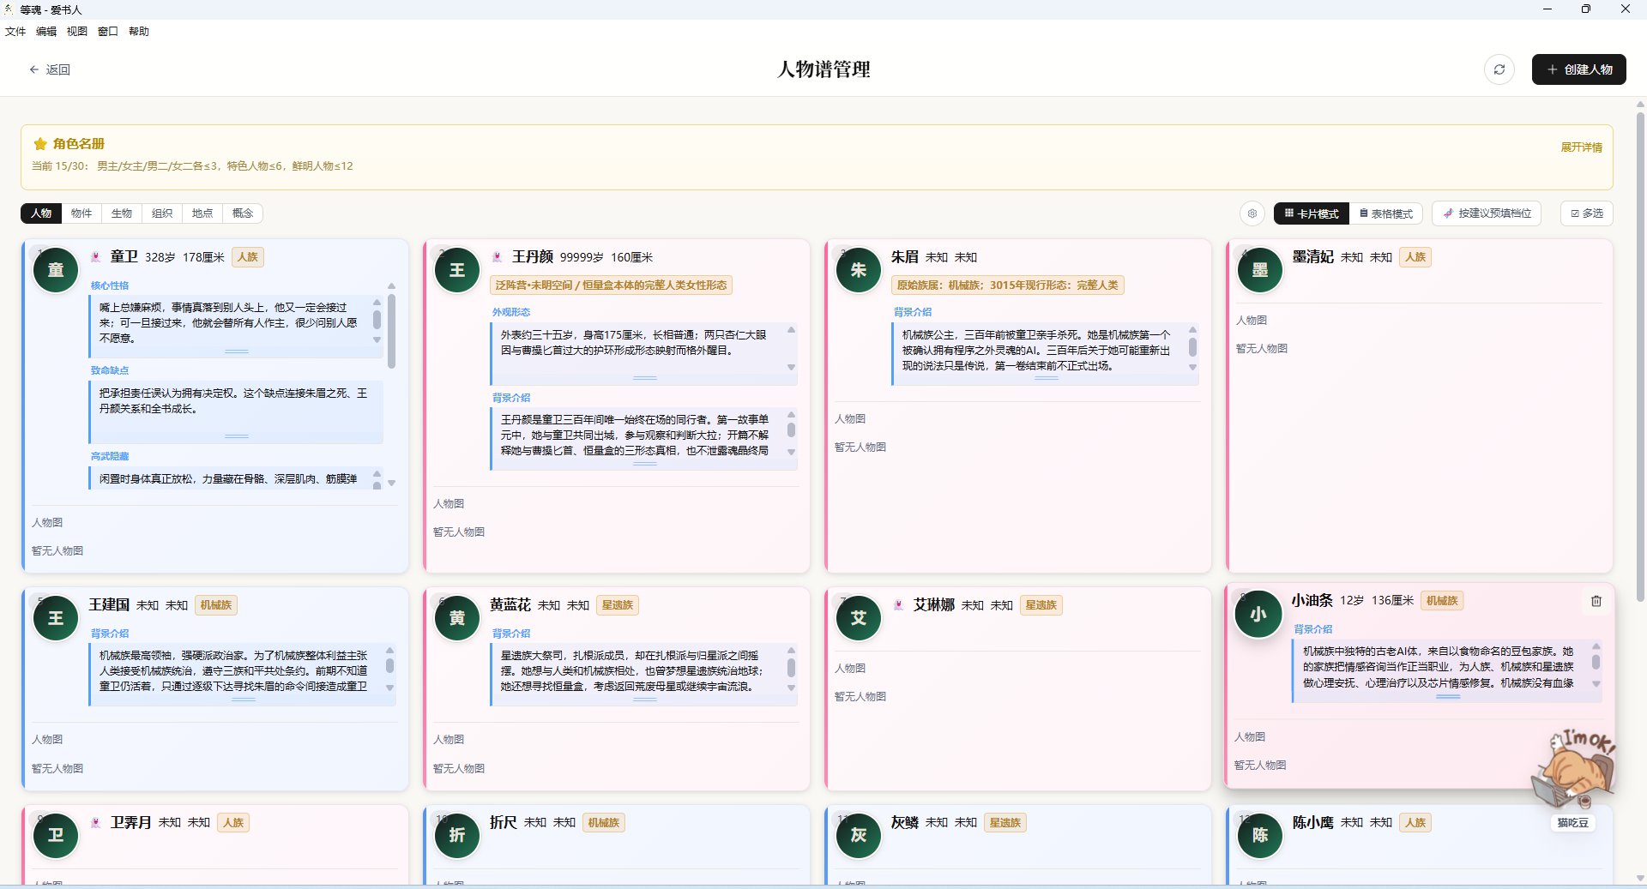The width and height of the screenshot is (1647, 889).
Task: Click the 折 avatar of the 折尺 card
Action: point(457,836)
